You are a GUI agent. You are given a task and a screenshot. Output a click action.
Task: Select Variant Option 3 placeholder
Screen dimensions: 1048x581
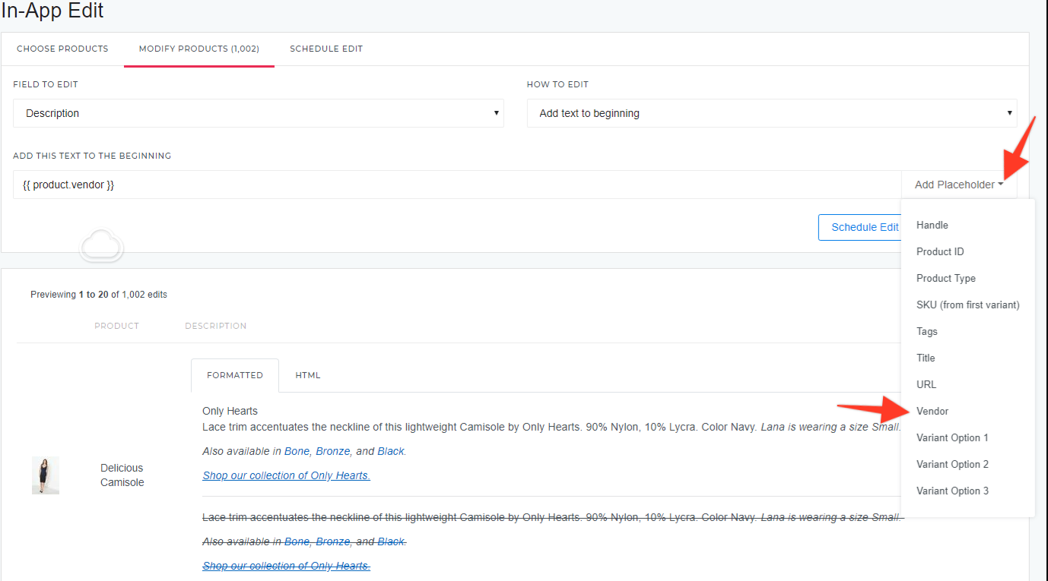point(952,491)
